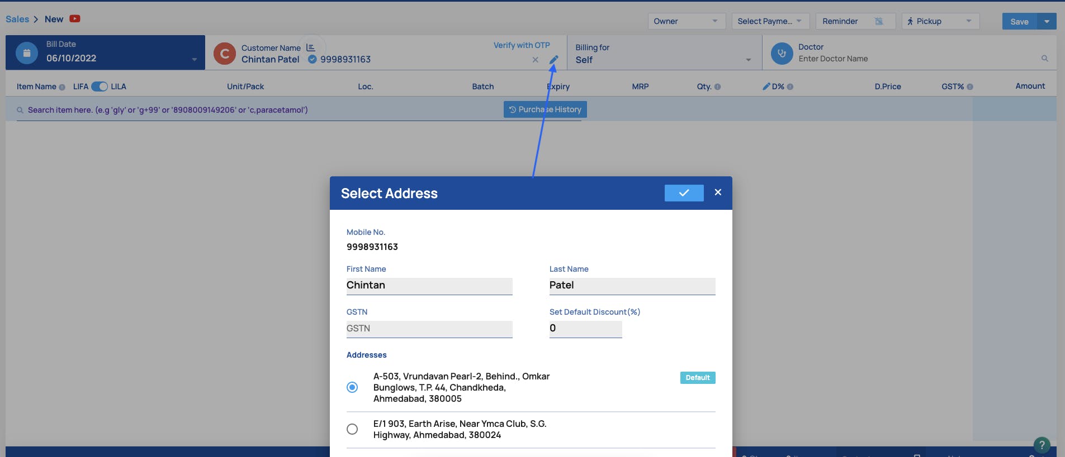Open the Owner dropdown
Image resolution: width=1065 pixels, height=457 pixels.
[x=687, y=21]
